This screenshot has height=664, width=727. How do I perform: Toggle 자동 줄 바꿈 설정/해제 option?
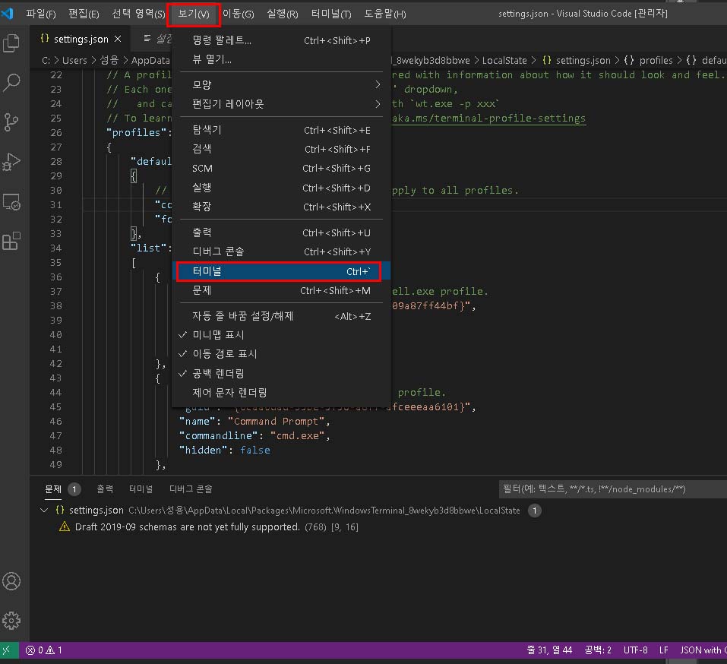pyautogui.click(x=281, y=316)
